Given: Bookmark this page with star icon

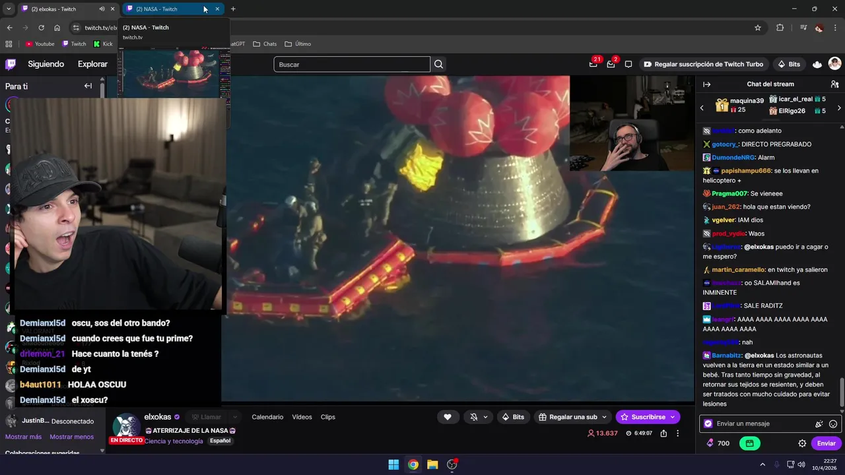Looking at the screenshot, I should [x=758, y=28].
